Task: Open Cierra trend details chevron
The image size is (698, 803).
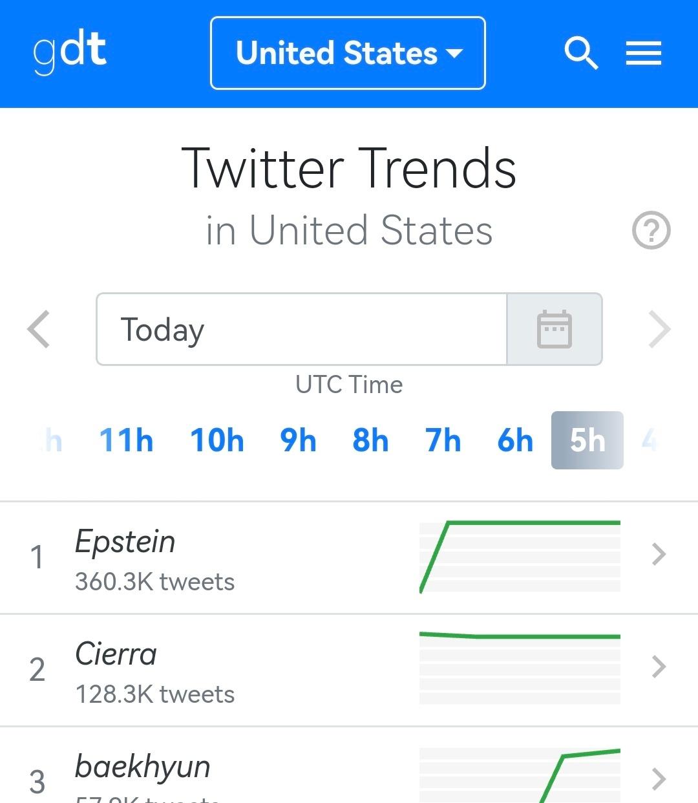Action: pyautogui.click(x=659, y=667)
